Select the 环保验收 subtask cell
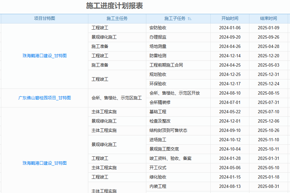The width and height of the screenshot is (290, 193). click(178, 84)
